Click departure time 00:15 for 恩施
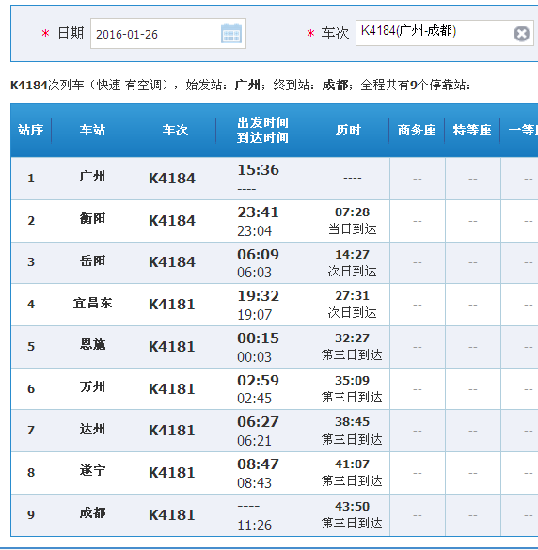Image resolution: width=538 pixels, height=550 pixels. coord(259,338)
